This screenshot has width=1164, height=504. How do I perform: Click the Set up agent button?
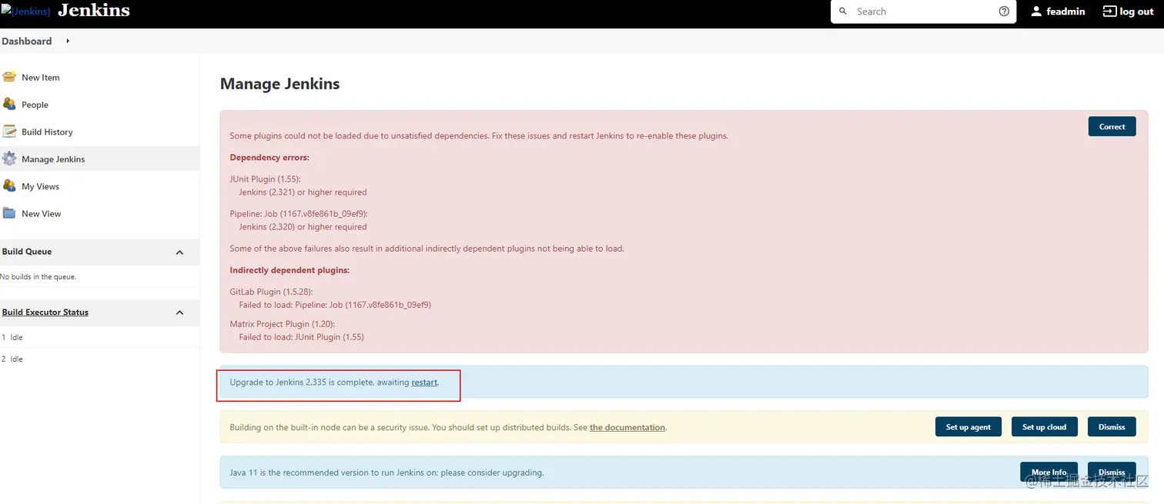coord(968,427)
